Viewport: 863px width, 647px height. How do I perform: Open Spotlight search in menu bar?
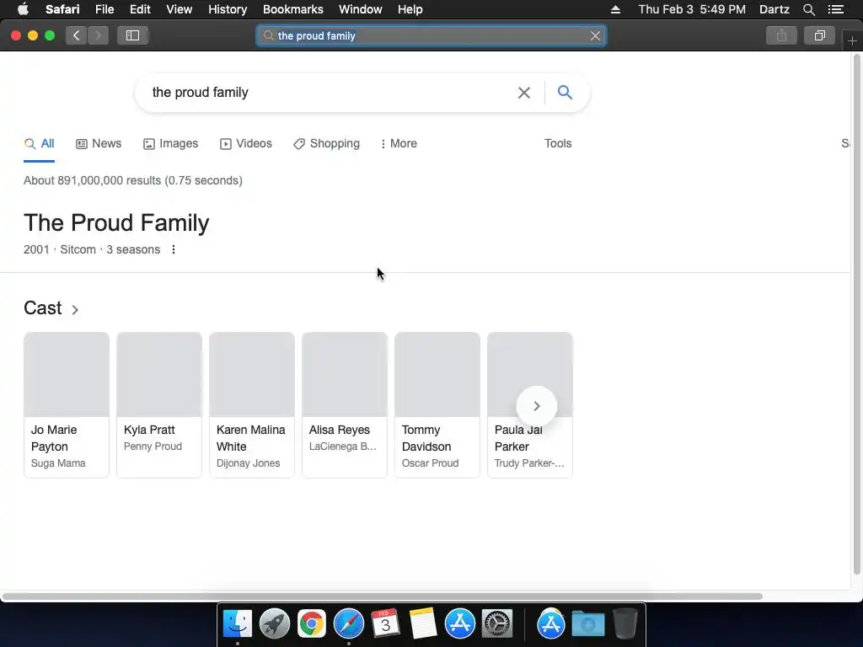[808, 9]
